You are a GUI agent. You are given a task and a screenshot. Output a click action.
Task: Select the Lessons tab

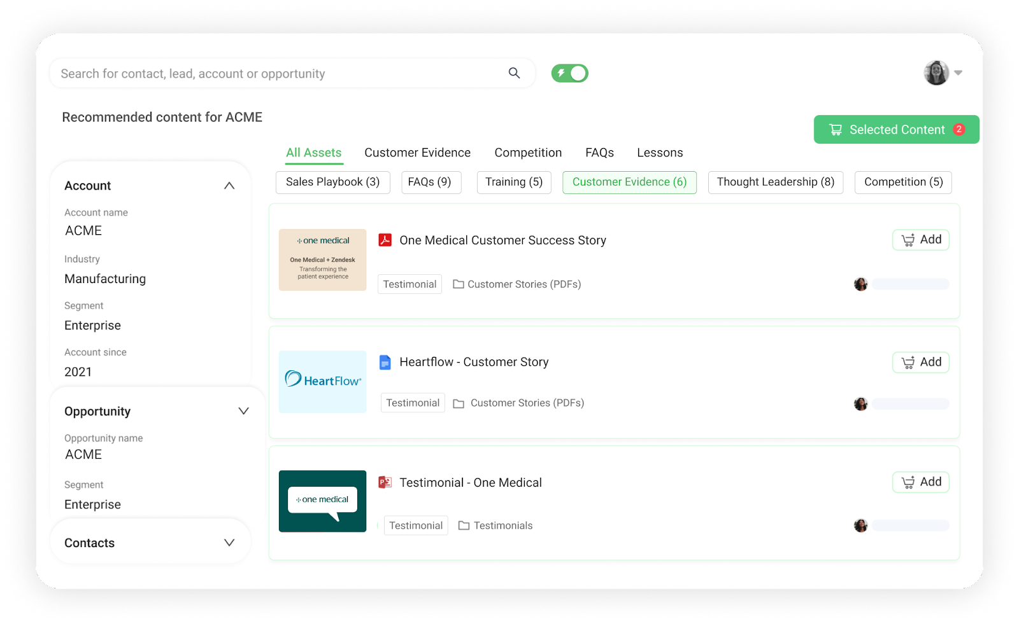660,153
